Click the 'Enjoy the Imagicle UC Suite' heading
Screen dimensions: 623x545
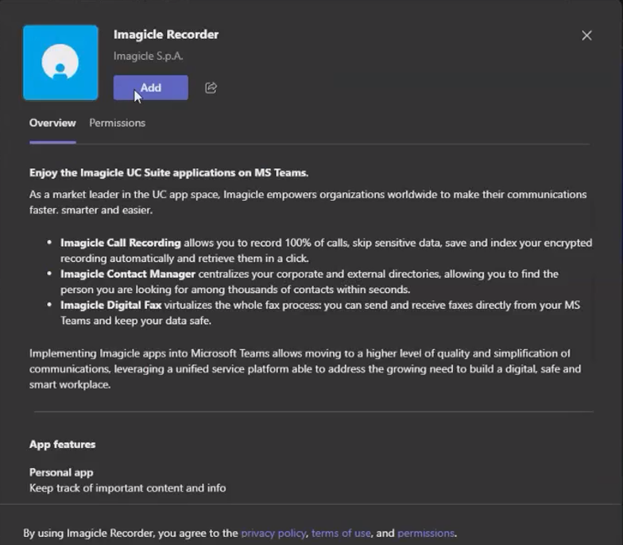point(168,172)
